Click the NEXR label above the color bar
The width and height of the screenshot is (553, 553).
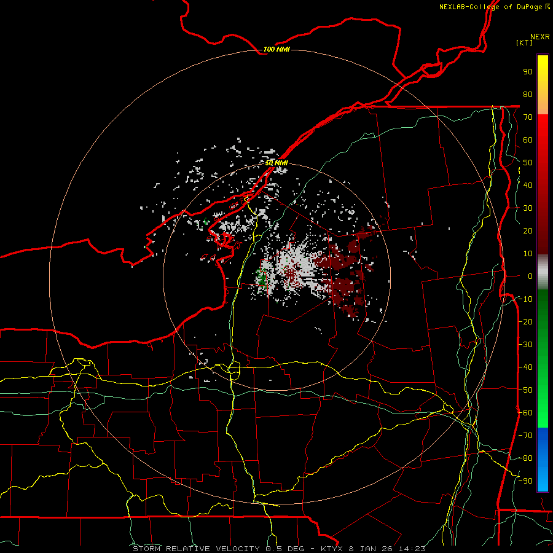(539, 37)
